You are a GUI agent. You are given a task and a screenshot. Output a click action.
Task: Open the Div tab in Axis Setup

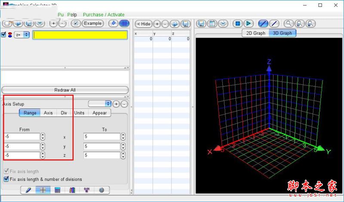click(x=64, y=113)
